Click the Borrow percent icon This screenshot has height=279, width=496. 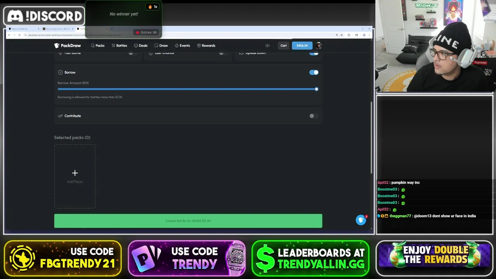click(x=60, y=72)
